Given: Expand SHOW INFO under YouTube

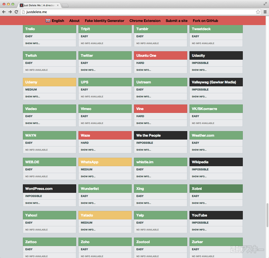Looking at the screenshot, I should [x=199, y=230].
